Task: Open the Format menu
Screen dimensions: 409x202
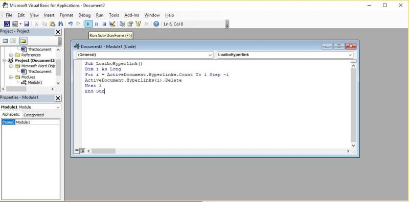Action: click(x=66, y=15)
